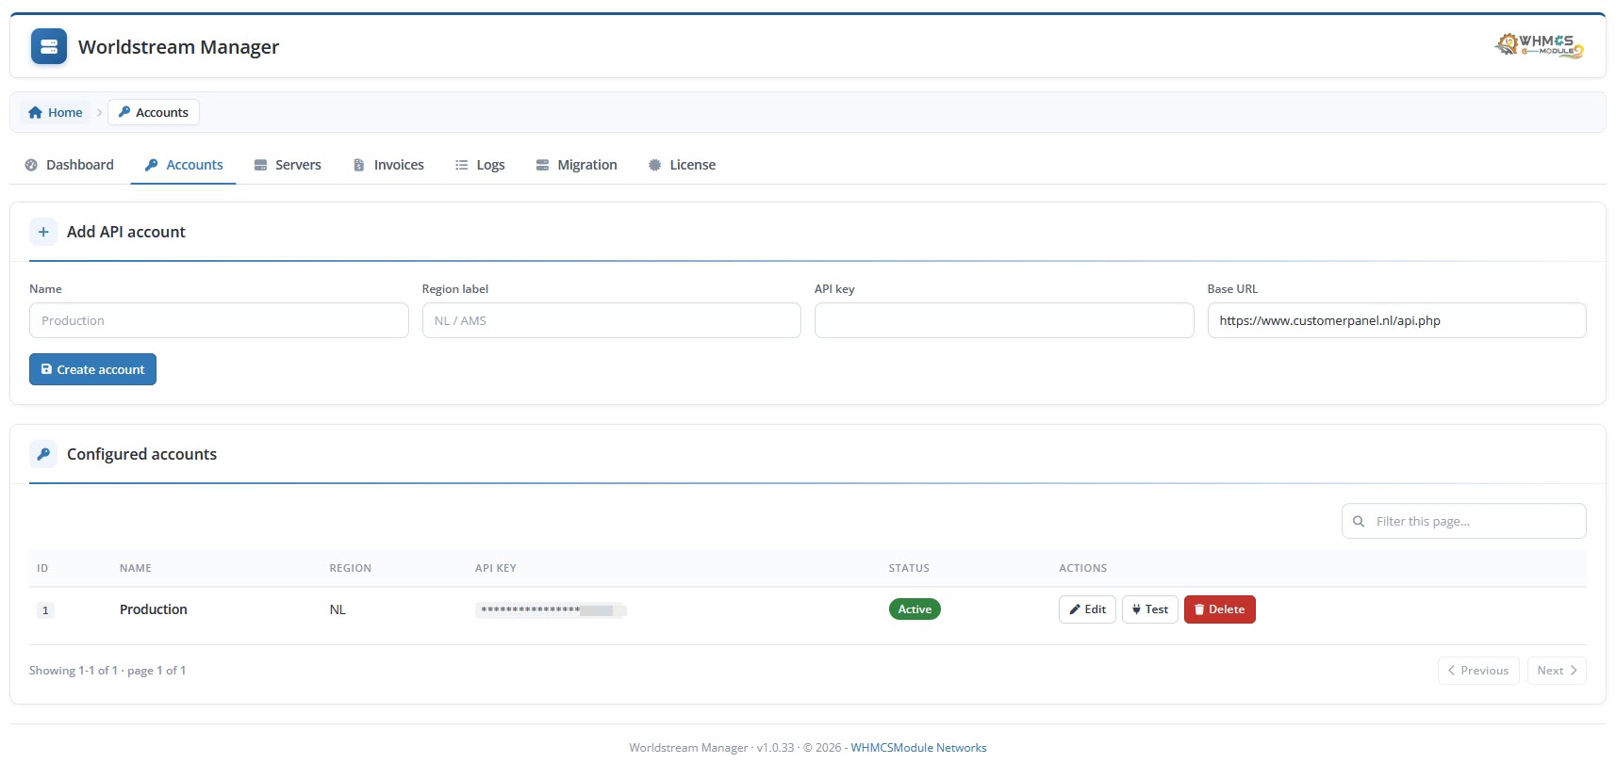This screenshot has height=763, width=1616.
Task: Click the WHMCS Modules logo
Action: coord(1540,45)
